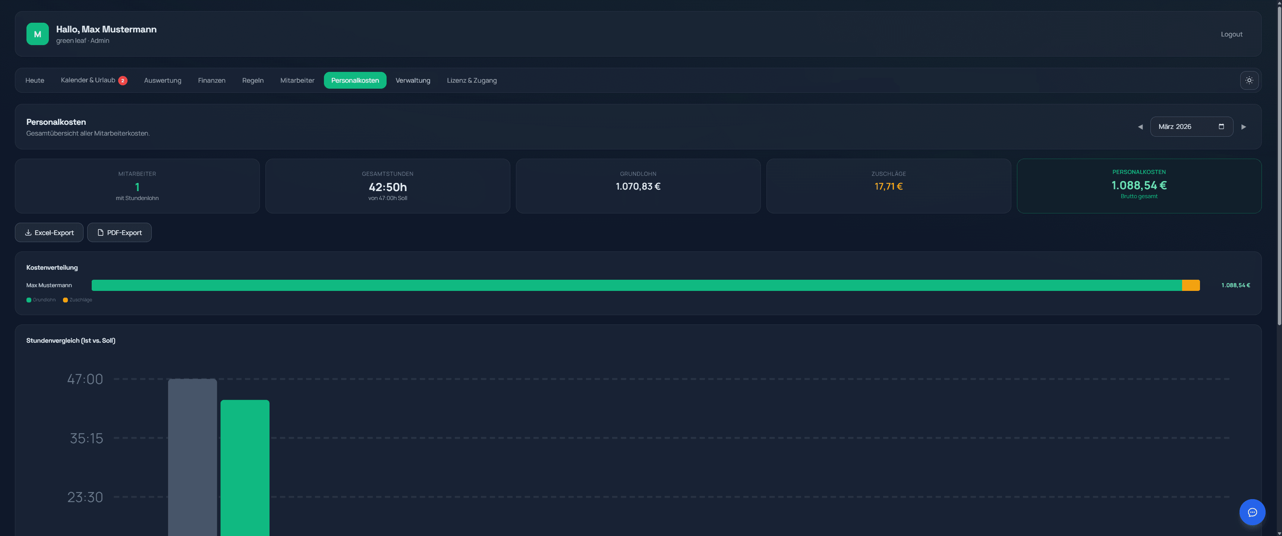Viewport: 1282px width, 536px height.
Task: Open the blue chat support bubble
Action: point(1252,512)
